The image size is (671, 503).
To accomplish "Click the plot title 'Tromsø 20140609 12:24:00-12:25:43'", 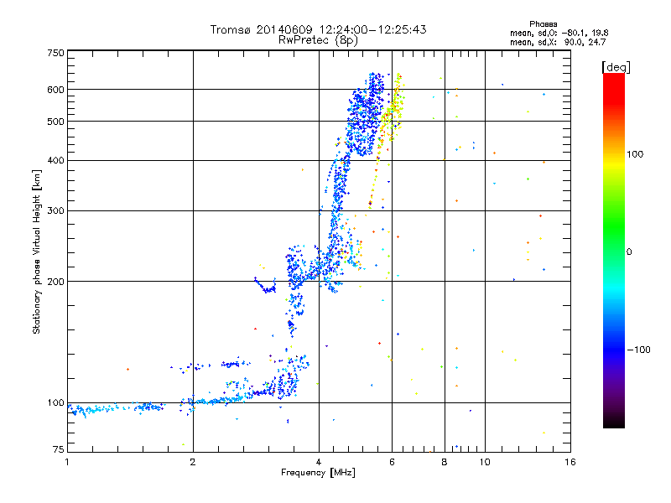I will tap(318, 29).
